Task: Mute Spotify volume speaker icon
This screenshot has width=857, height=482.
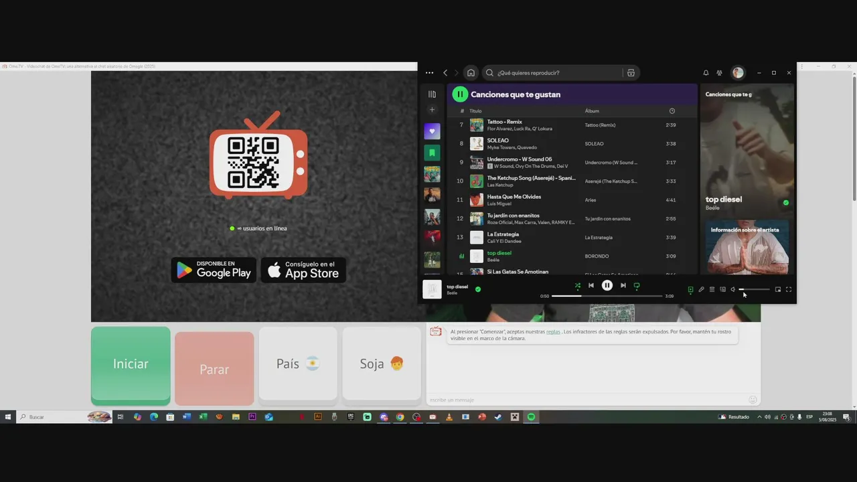Action: pos(733,290)
